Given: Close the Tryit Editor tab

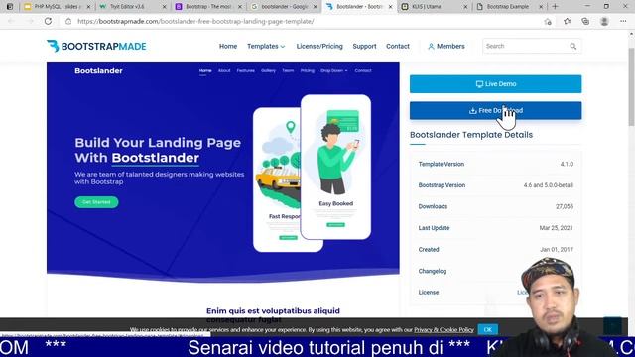Looking at the screenshot, I should click(x=164, y=7).
